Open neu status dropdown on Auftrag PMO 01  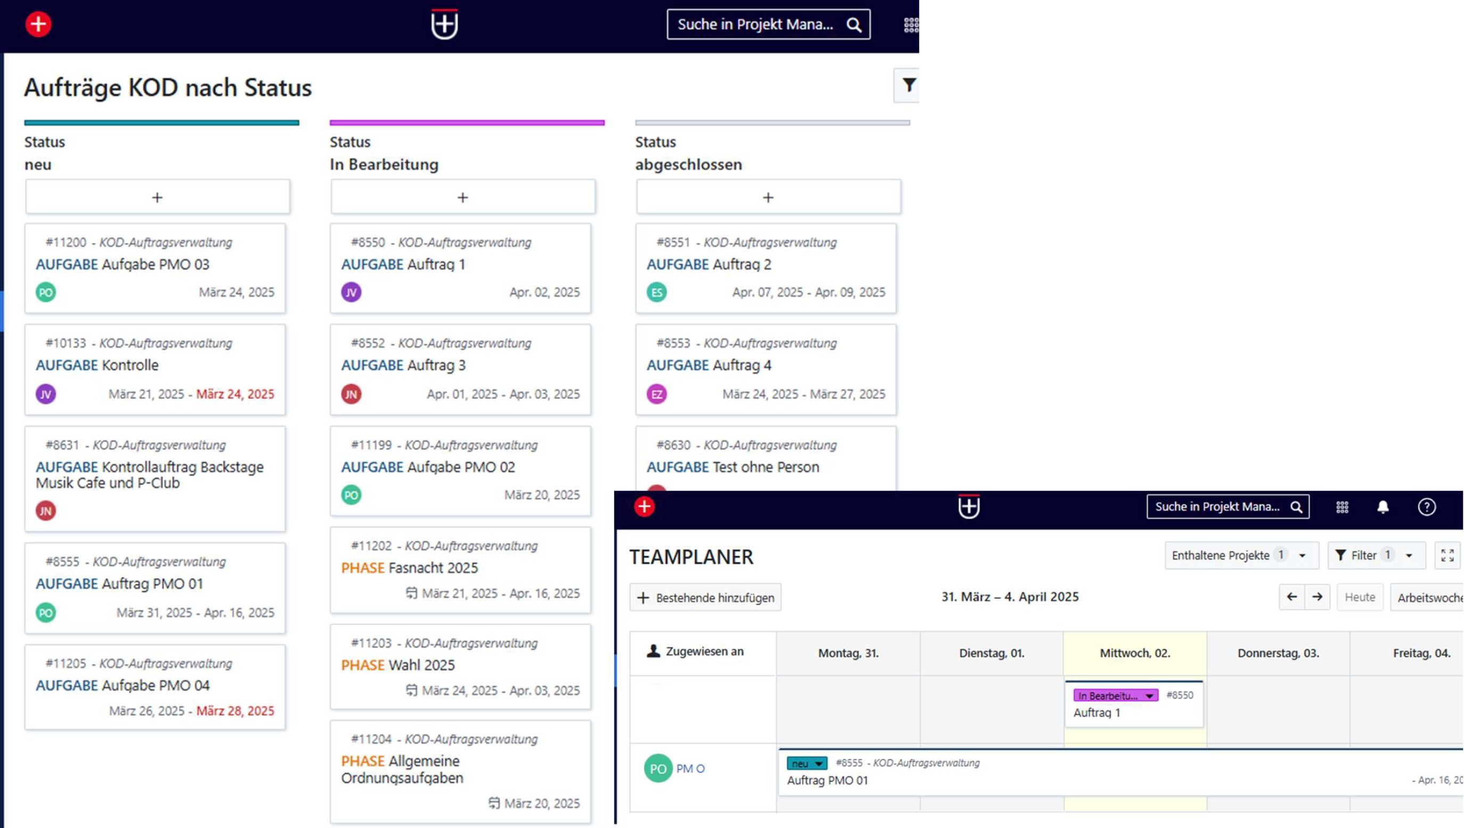(807, 763)
